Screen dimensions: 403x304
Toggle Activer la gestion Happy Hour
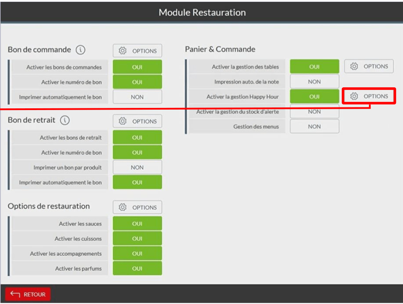pos(314,97)
